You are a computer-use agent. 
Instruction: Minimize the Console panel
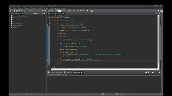click(157, 72)
